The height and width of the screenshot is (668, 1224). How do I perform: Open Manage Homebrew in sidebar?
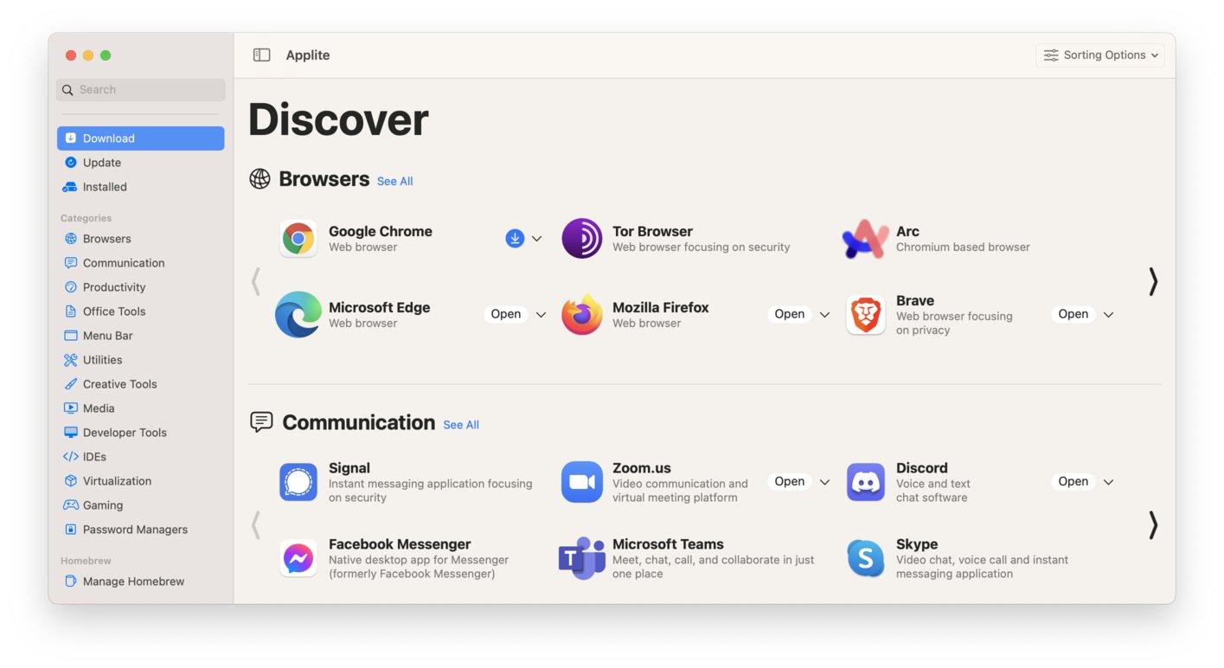(141, 581)
